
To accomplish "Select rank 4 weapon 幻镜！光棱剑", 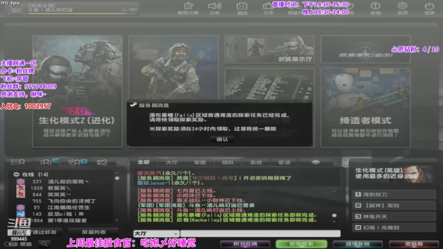I will click(x=394, y=227).
